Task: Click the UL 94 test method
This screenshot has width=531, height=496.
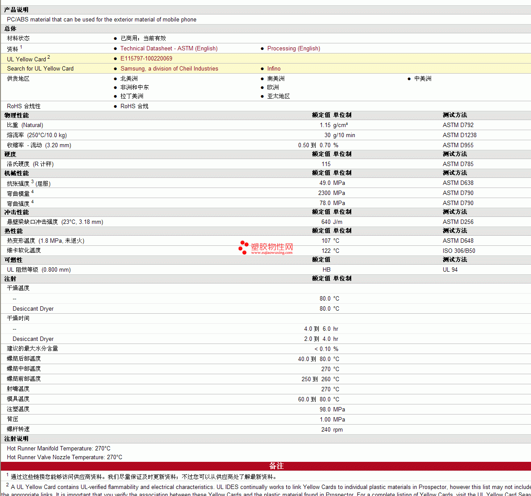Action: pyautogui.click(x=450, y=270)
